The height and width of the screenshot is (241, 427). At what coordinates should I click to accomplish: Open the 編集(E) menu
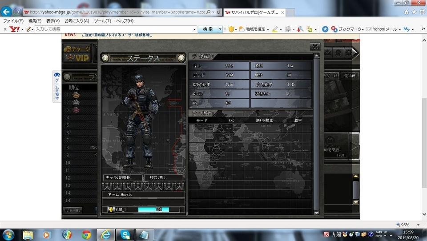coord(35,21)
